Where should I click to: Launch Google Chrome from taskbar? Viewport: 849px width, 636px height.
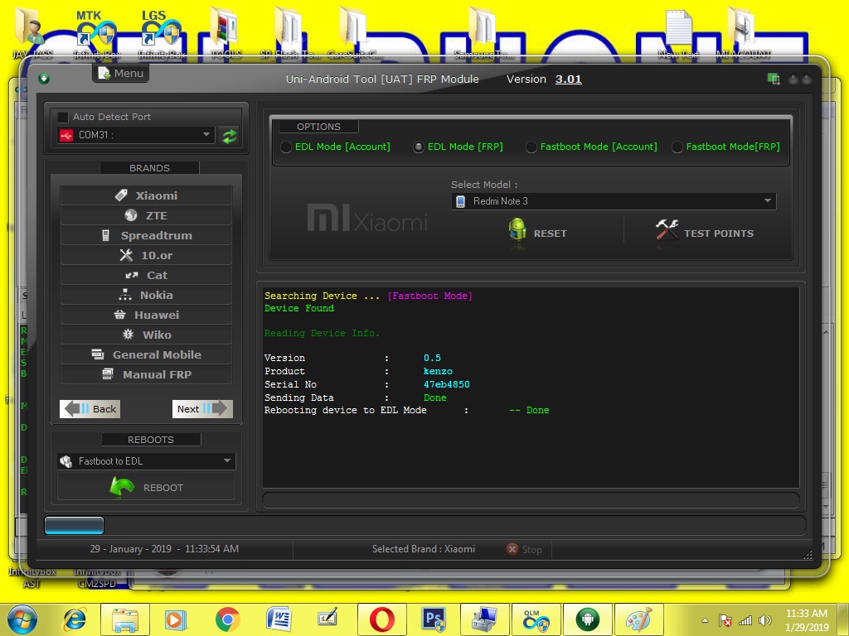227,619
